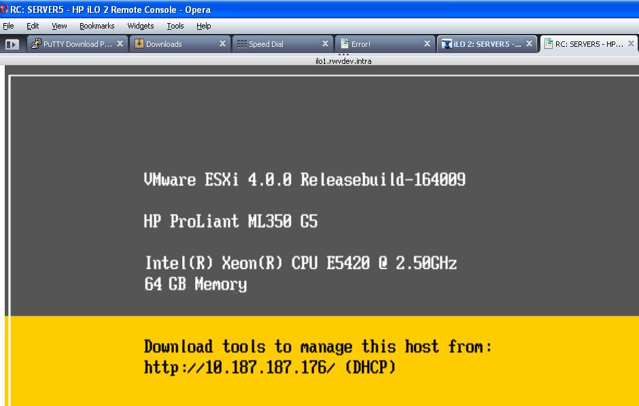Screen dimensions: 639x406
Task: Open the Edit menu
Action: point(33,26)
